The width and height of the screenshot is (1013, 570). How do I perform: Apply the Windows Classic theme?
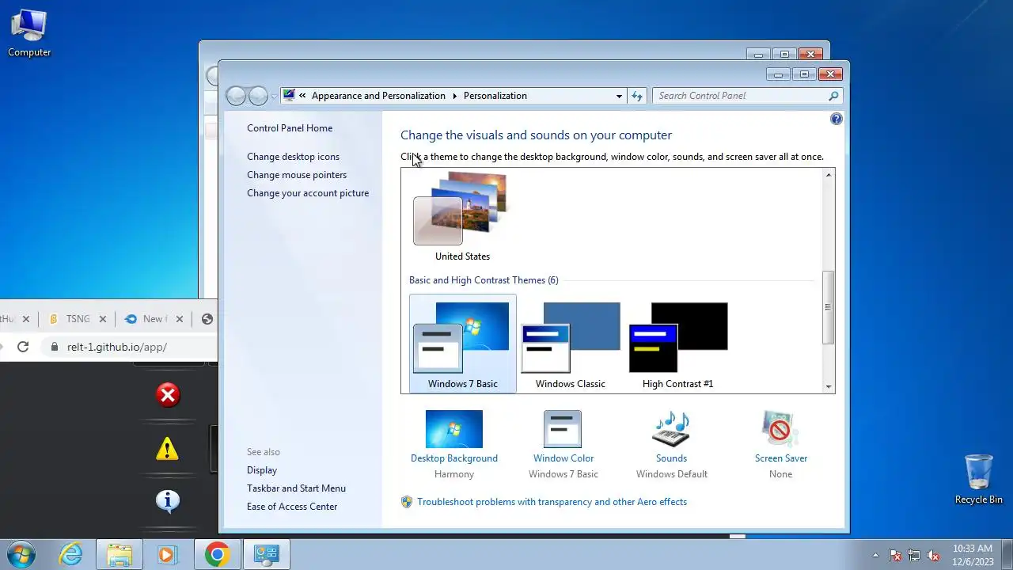pos(571,344)
